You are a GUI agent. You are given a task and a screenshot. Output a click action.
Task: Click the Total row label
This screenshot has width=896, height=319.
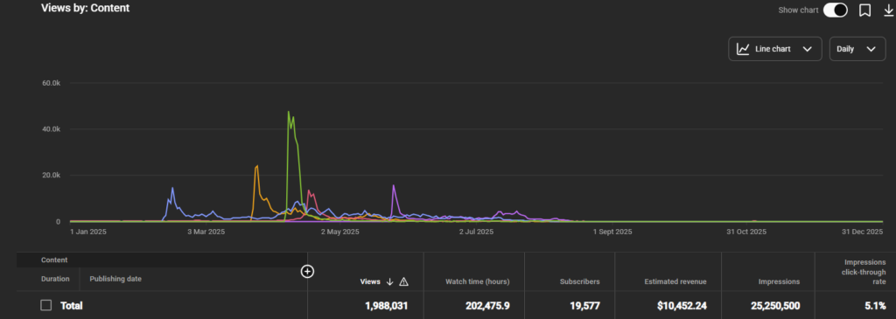(x=72, y=306)
